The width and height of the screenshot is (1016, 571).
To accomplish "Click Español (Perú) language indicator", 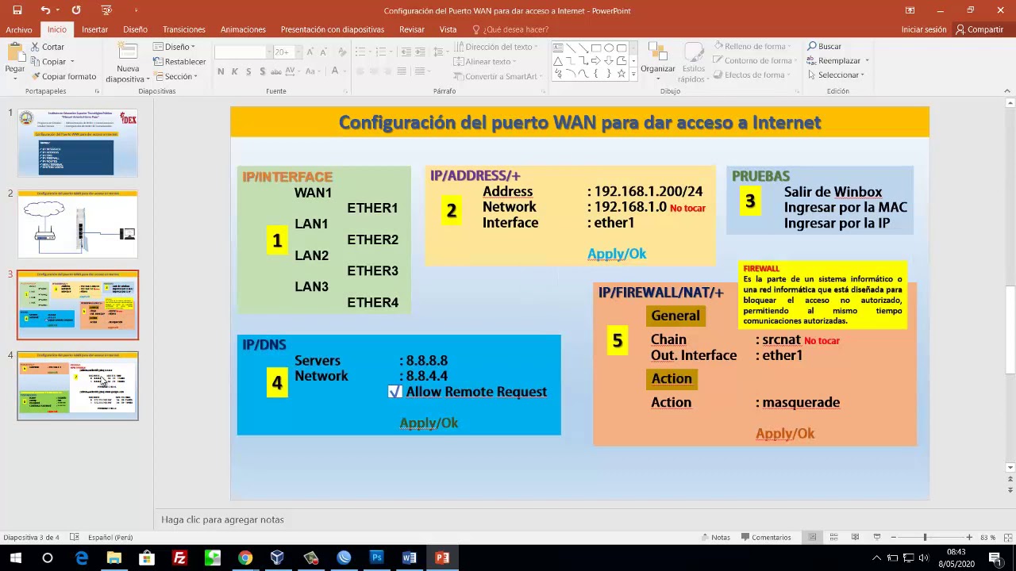I will [x=110, y=538].
